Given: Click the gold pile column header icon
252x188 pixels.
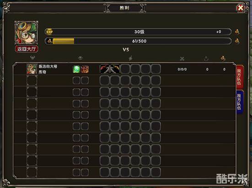Looking at the screenshot, I should pyautogui.click(x=223, y=58).
